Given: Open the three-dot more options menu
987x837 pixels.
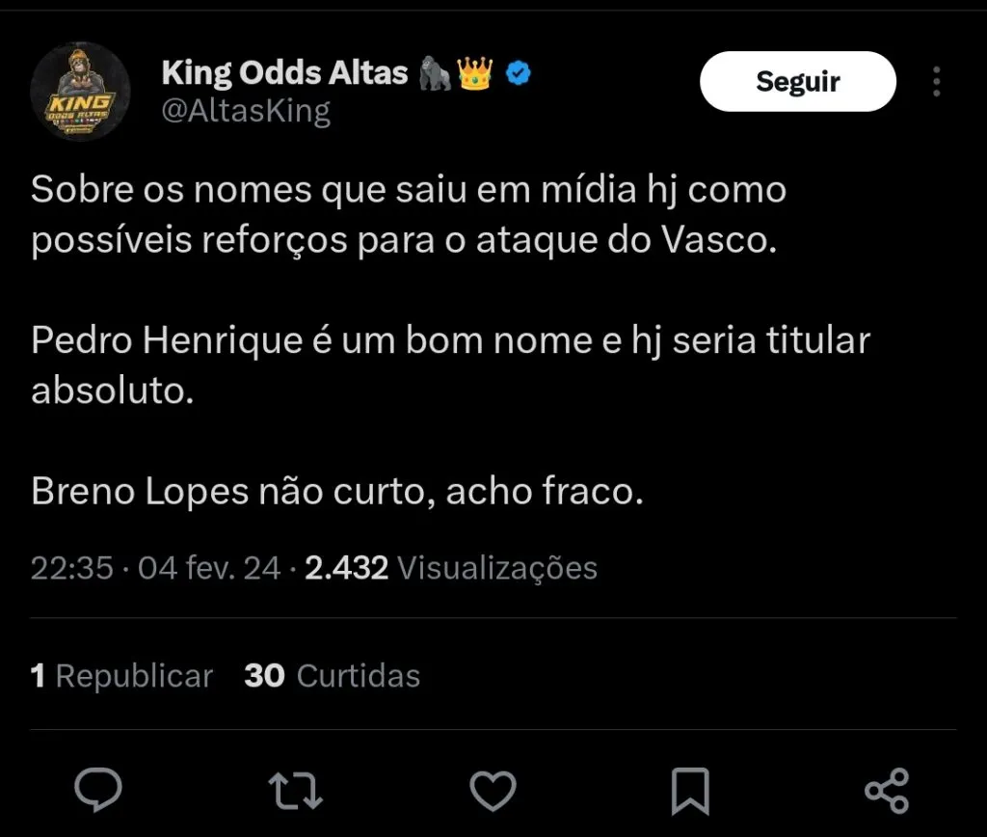Looking at the screenshot, I should click(936, 82).
